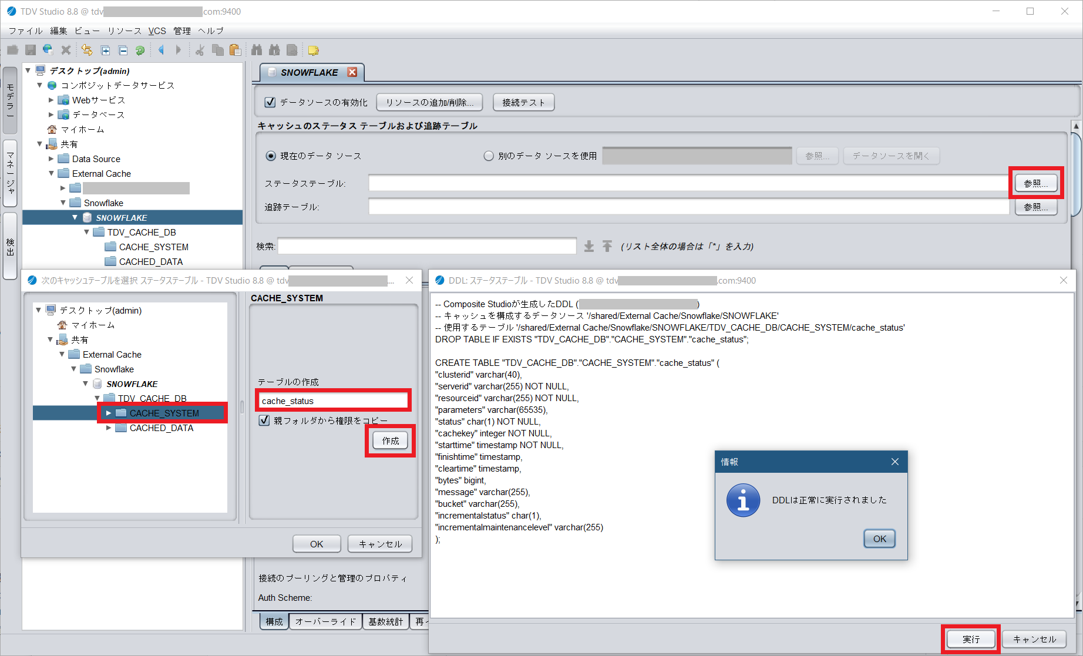Image resolution: width=1083 pixels, height=656 pixels.
Task: Click the yellow sticky note toolbar icon
Action: (314, 51)
